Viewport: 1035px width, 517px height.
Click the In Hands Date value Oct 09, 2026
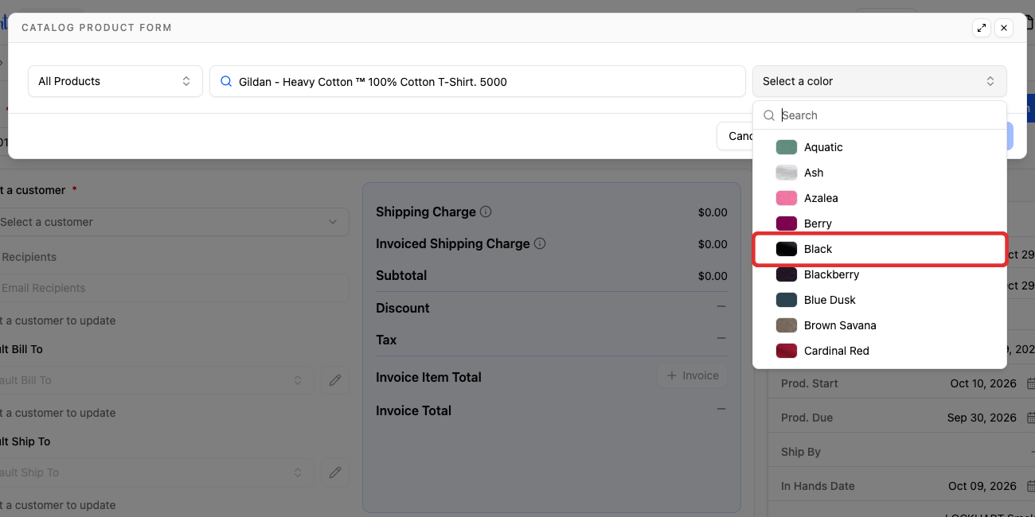pyautogui.click(x=982, y=486)
